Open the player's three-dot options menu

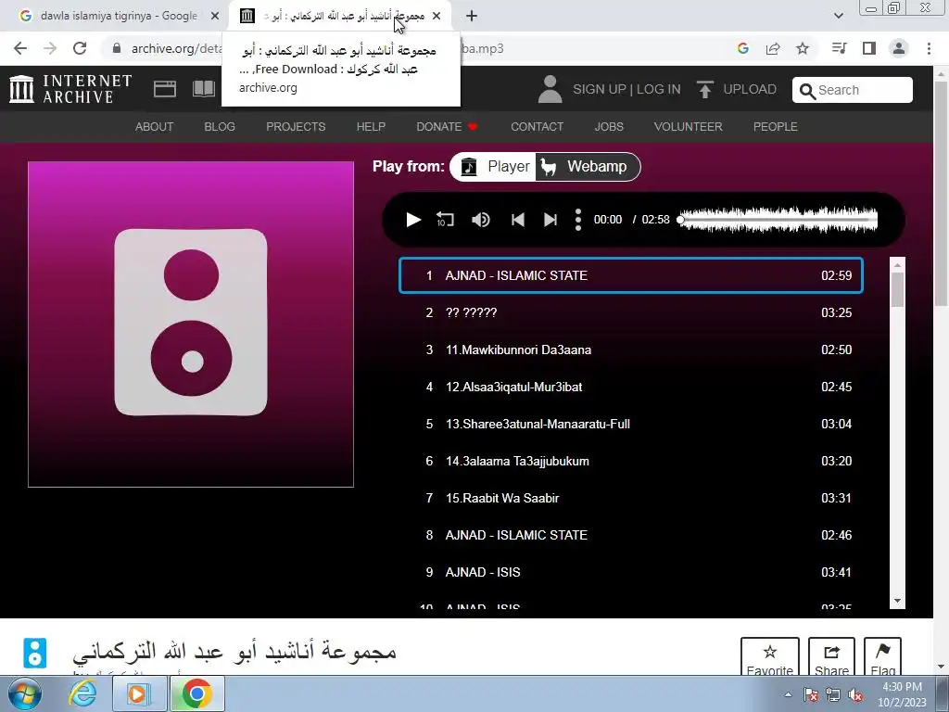pos(578,219)
